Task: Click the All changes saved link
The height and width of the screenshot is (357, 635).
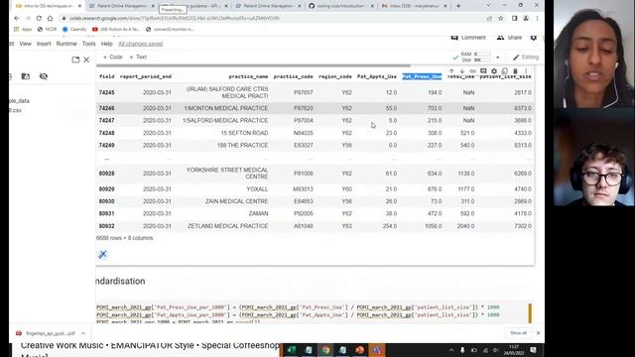Action: tap(140, 44)
